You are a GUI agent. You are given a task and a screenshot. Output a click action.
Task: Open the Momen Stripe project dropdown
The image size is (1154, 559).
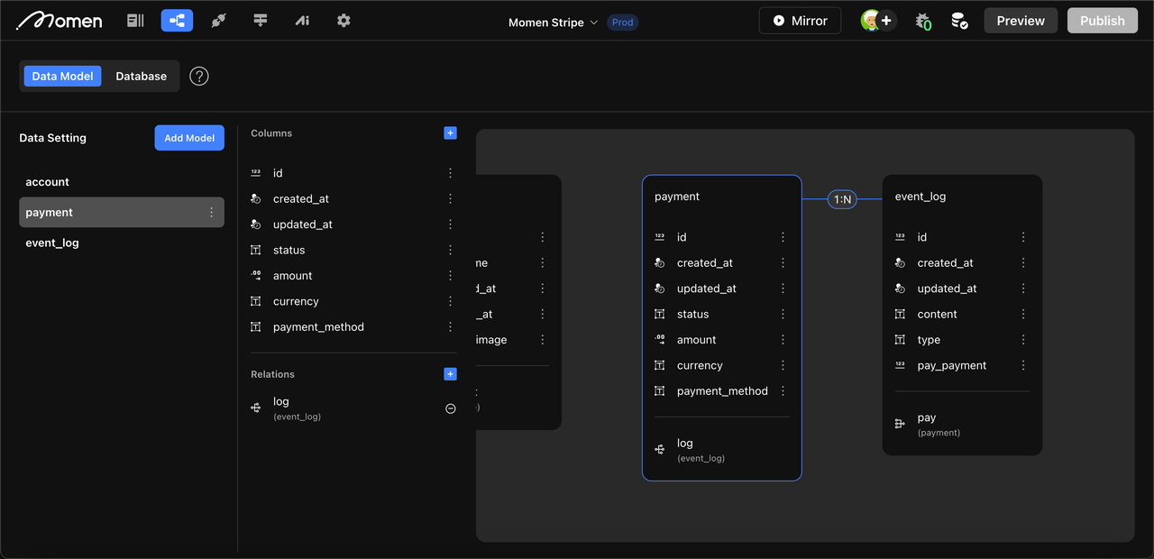pyautogui.click(x=553, y=23)
